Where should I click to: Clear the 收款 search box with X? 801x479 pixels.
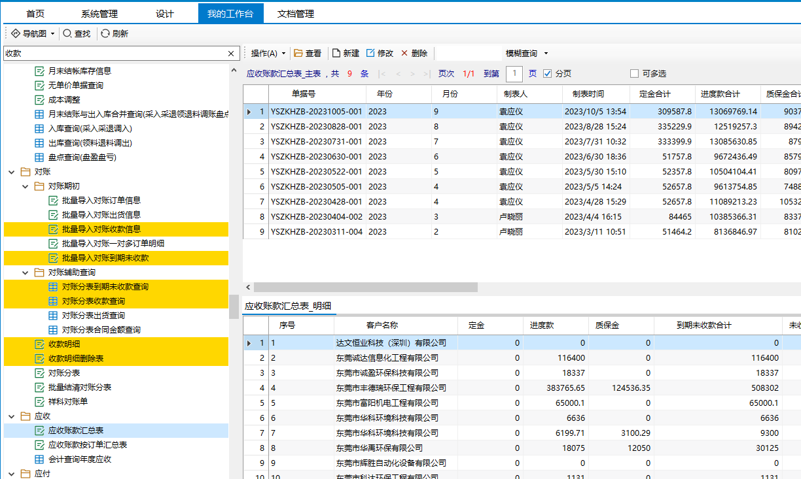click(x=230, y=54)
